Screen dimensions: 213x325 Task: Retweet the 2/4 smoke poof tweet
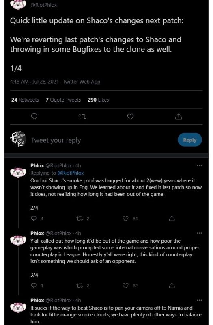click(x=80, y=219)
